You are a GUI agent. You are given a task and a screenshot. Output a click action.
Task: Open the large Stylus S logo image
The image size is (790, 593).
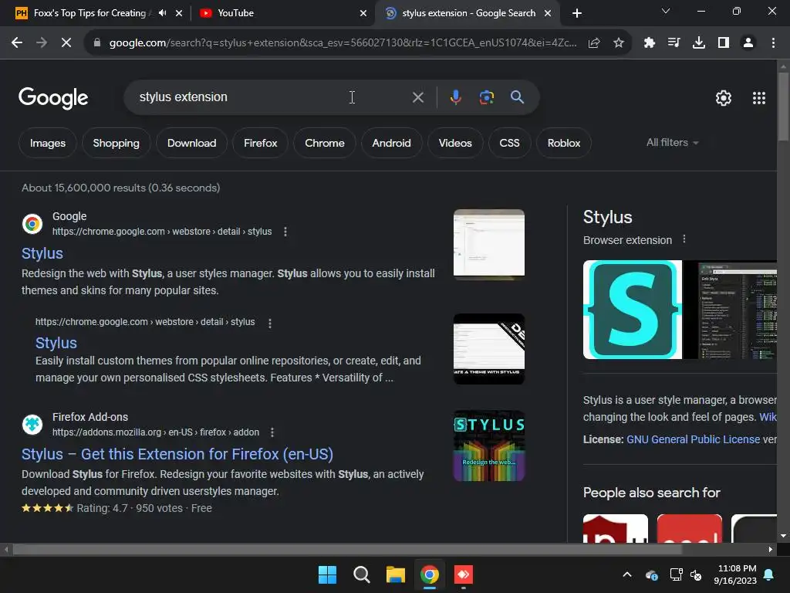click(x=633, y=310)
